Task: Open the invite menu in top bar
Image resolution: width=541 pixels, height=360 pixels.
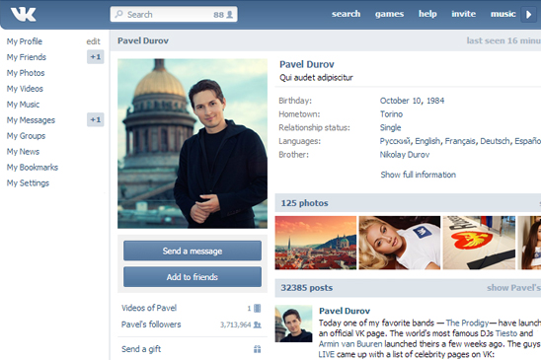Action: (x=463, y=14)
